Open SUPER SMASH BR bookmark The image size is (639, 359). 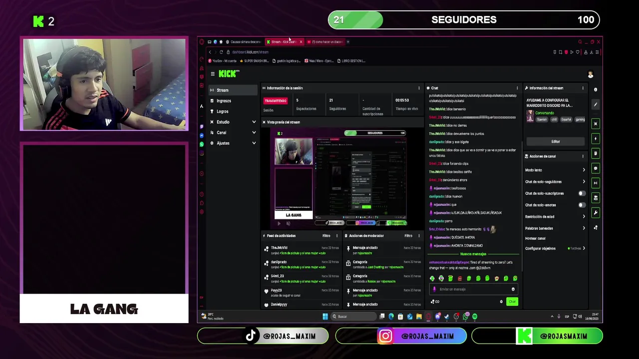(254, 61)
